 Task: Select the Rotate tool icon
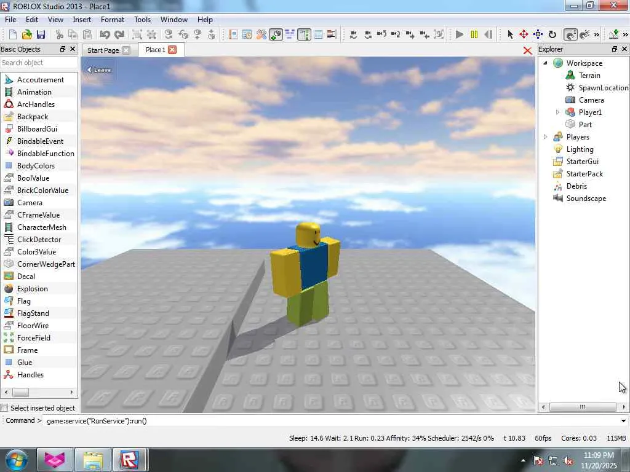click(x=552, y=34)
